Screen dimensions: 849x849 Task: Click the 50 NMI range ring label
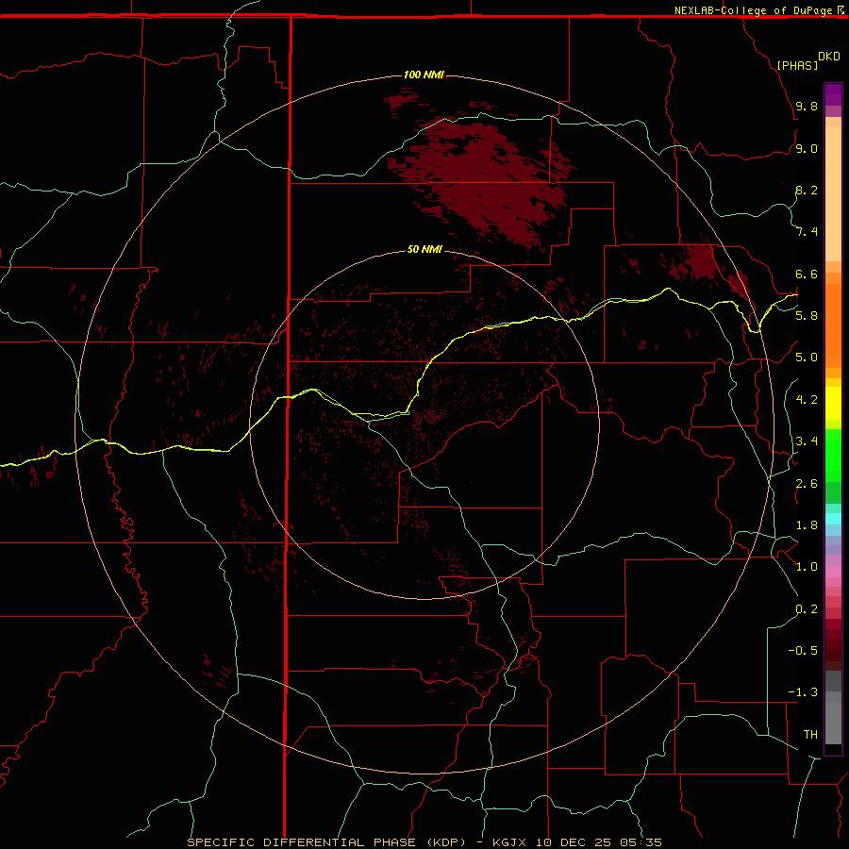[424, 249]
